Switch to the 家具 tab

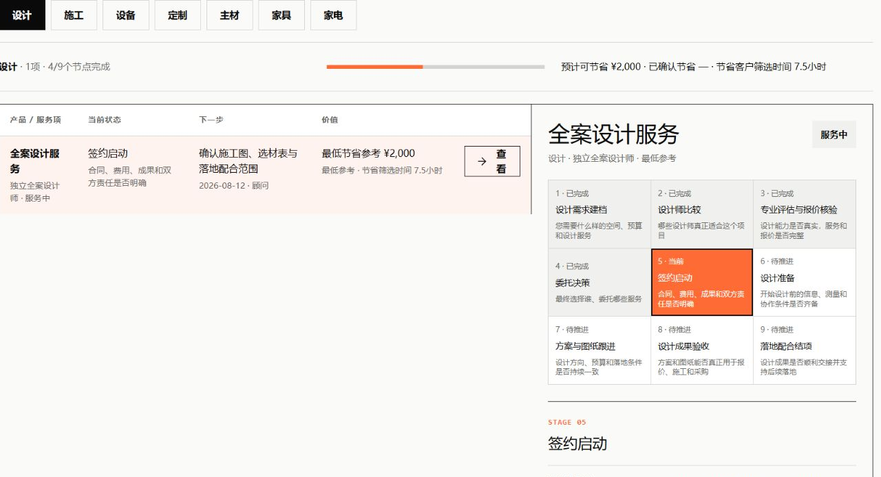tap(282, 15)
